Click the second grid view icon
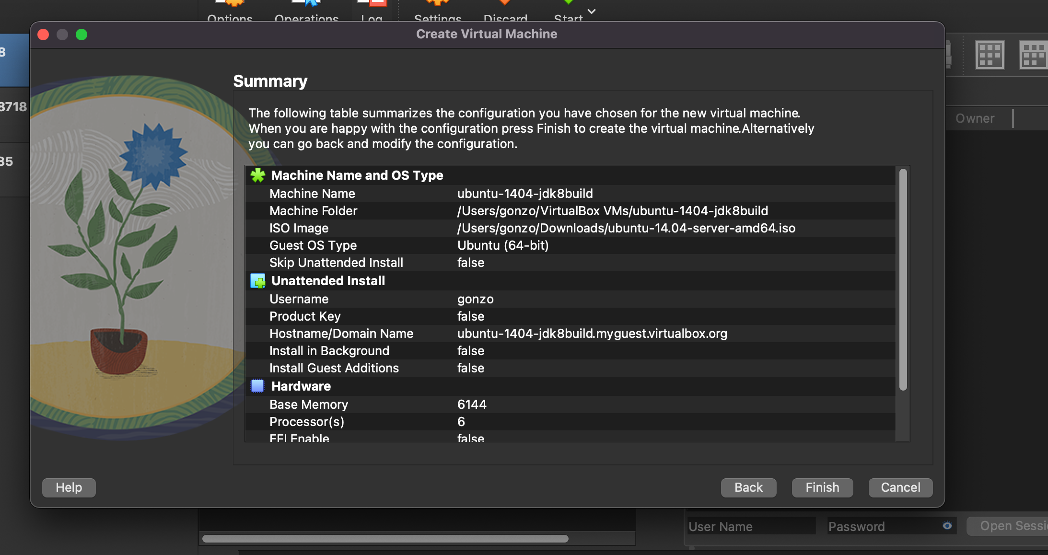Screen dimensions: 1048x555 (1034, 56)
